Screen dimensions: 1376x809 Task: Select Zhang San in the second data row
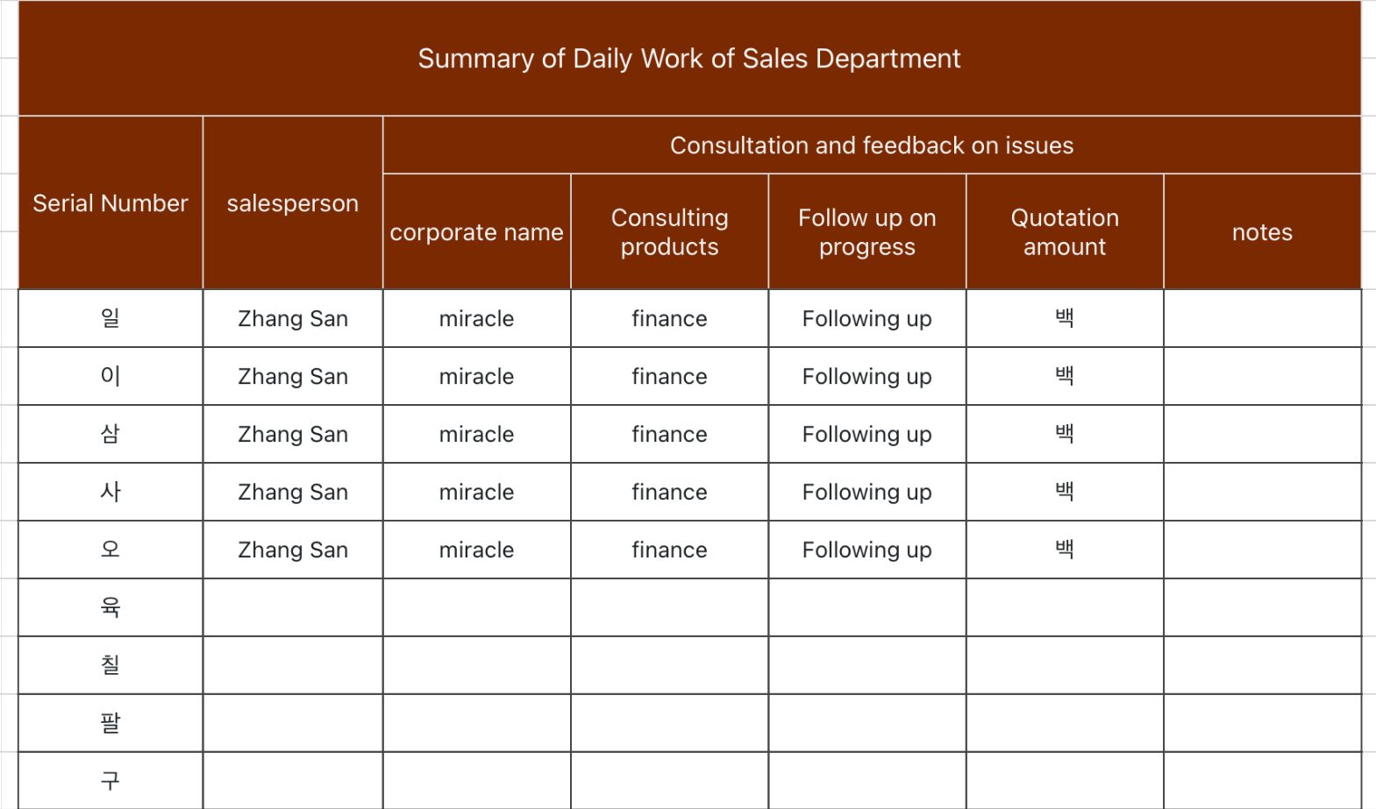(293, 376)
